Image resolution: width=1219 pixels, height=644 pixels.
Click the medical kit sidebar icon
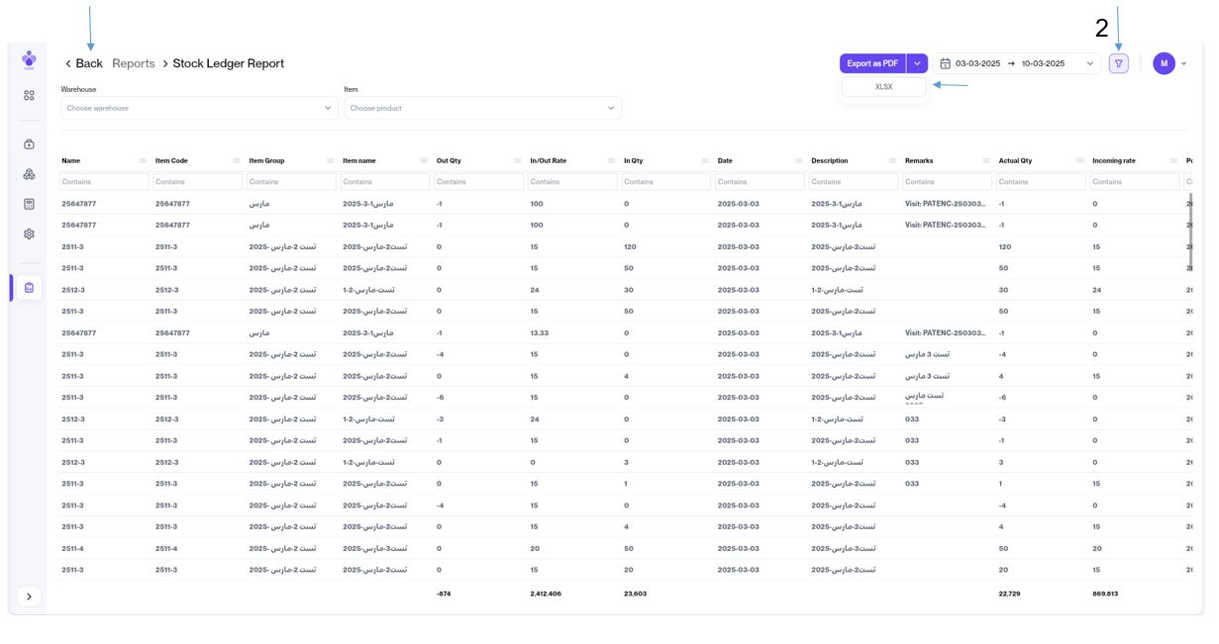tap(29, 144)
